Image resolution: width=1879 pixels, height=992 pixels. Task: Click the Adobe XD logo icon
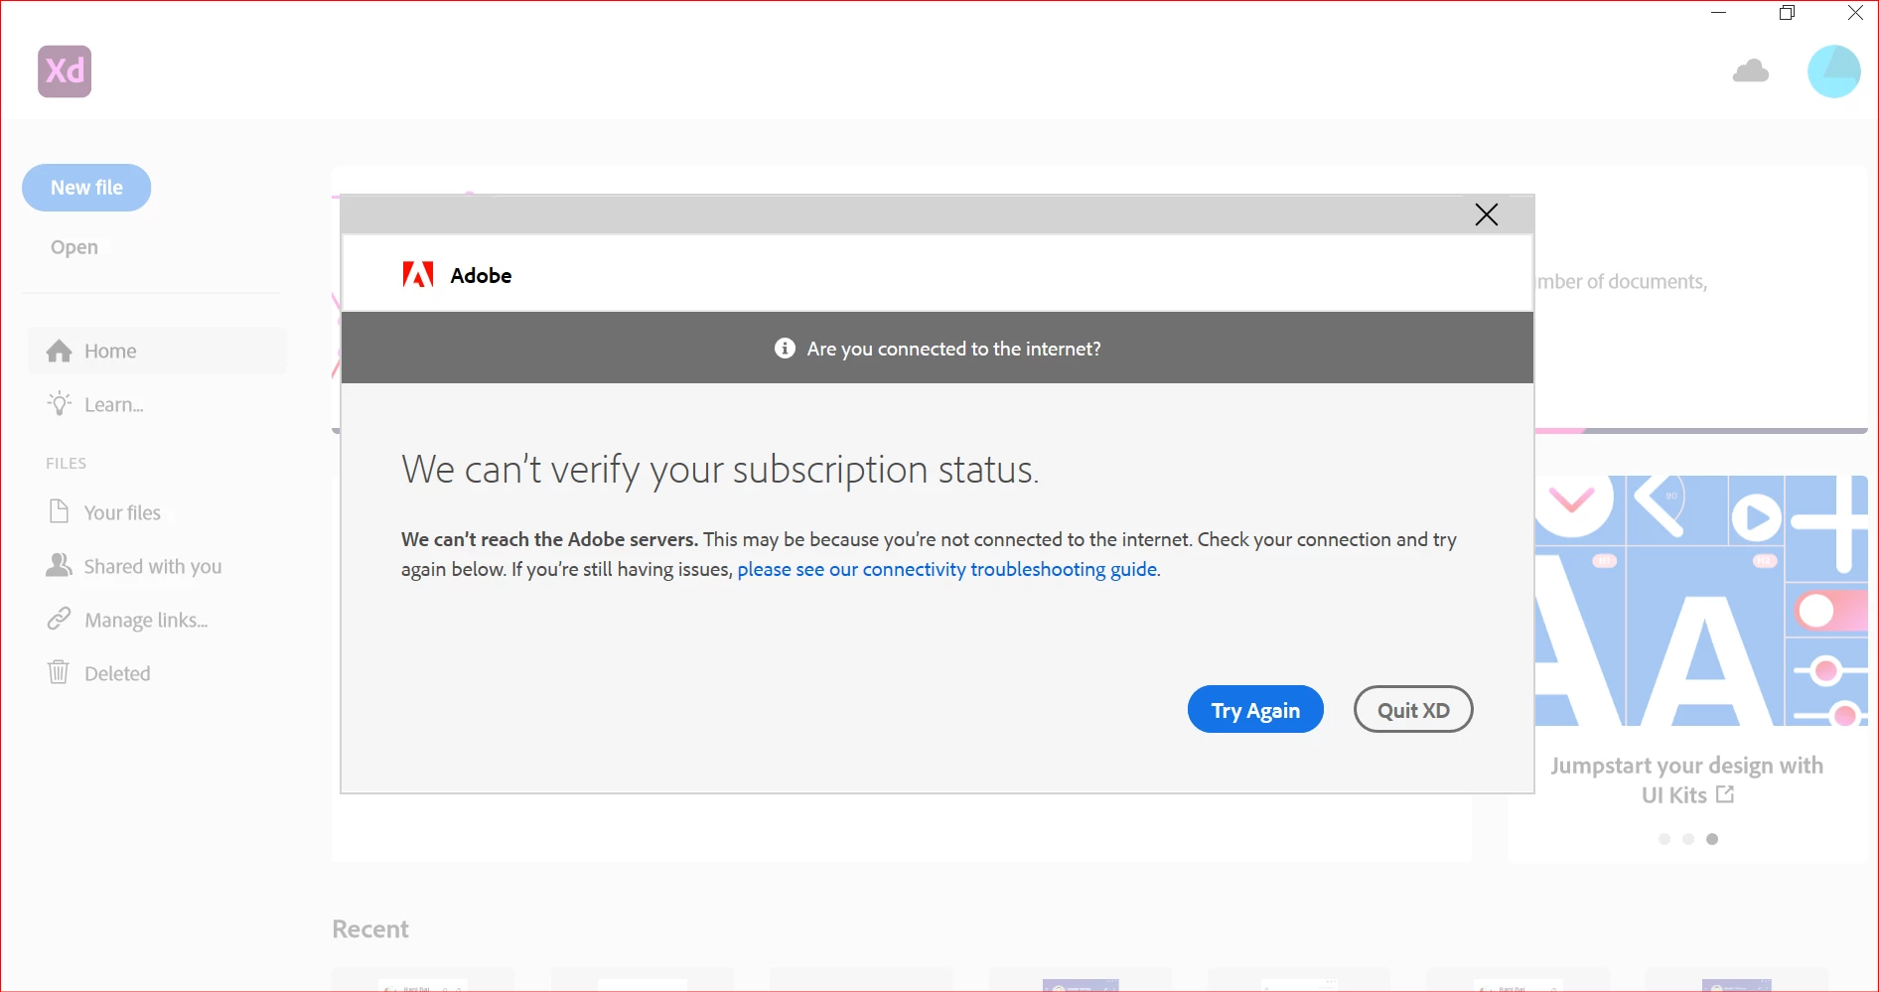click(x=65, y=71)
